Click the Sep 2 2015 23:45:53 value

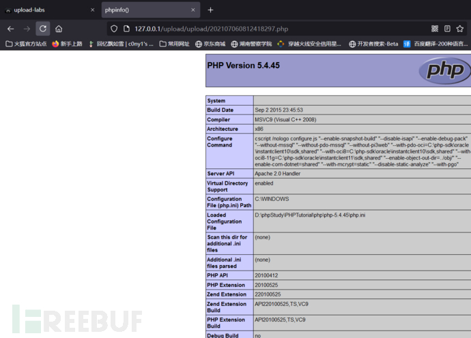(279, 110)
